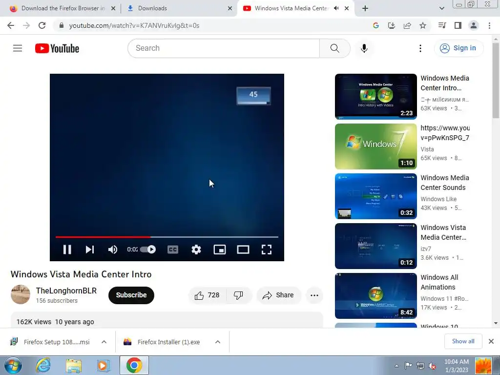Image resolution: width=500 pixels, height=375 pixels.
Task: Launch Internet Explorer from taskbar
Action: click(43, 365)
